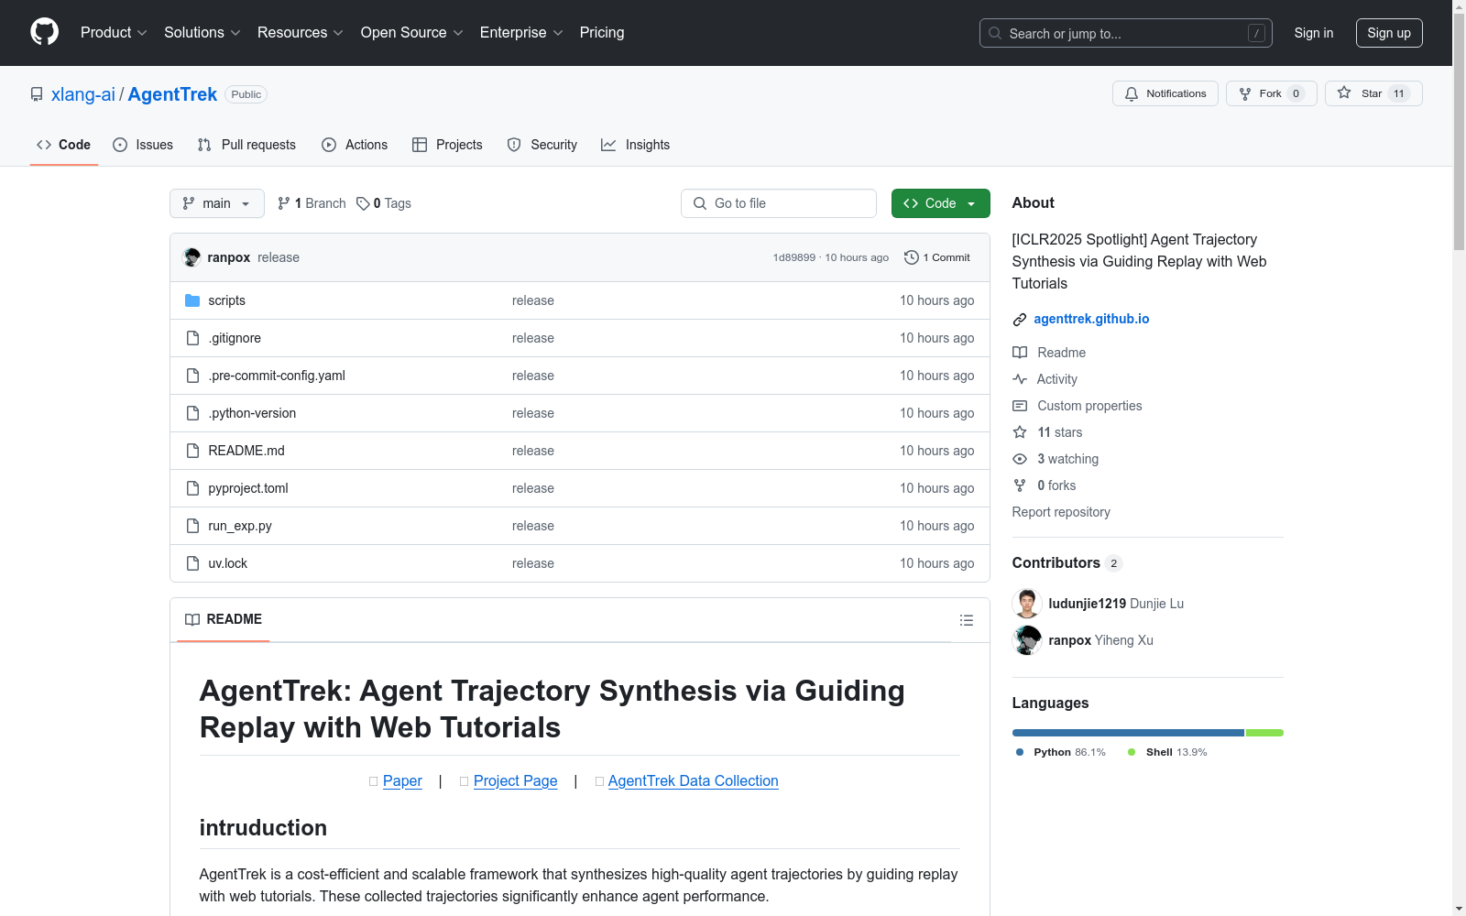Open the scripts folder
Screen dimensions: 1466x916
[226, 300]
